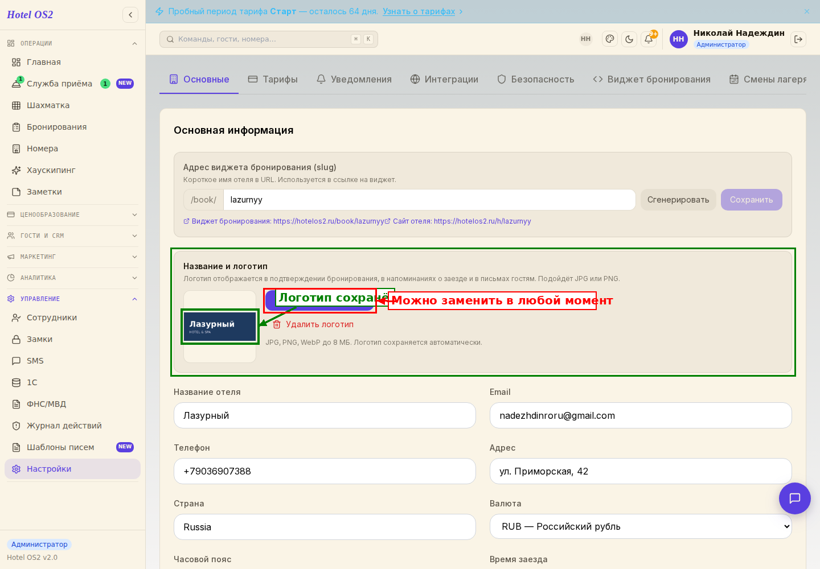820x569 pixels.
Task: Click the Сгенерировать button
Action: tap(678, 200)
